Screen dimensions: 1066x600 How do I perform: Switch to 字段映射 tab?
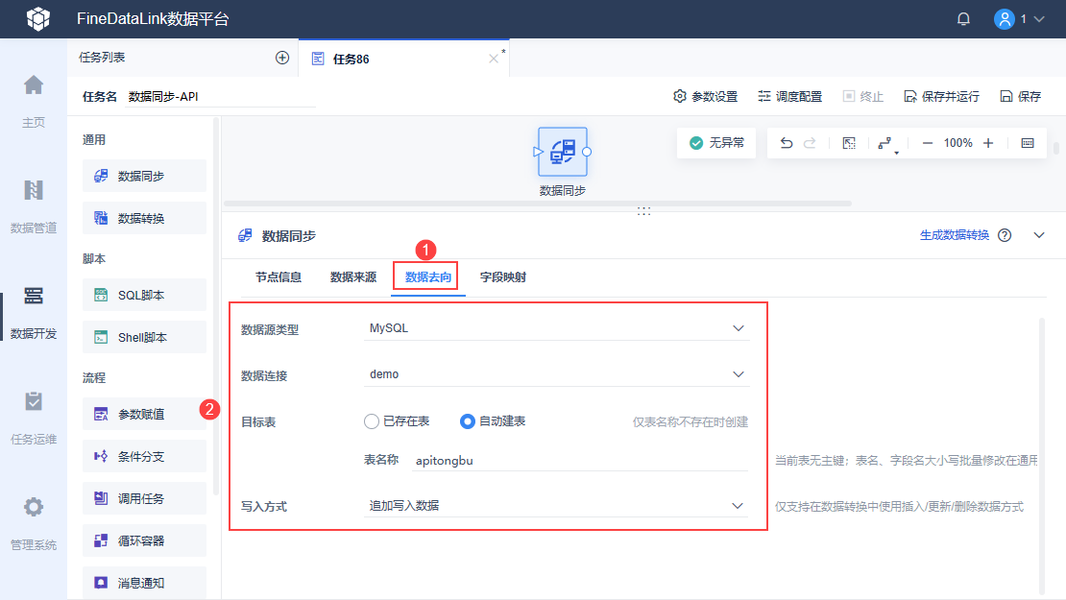(x=503, y=277)
